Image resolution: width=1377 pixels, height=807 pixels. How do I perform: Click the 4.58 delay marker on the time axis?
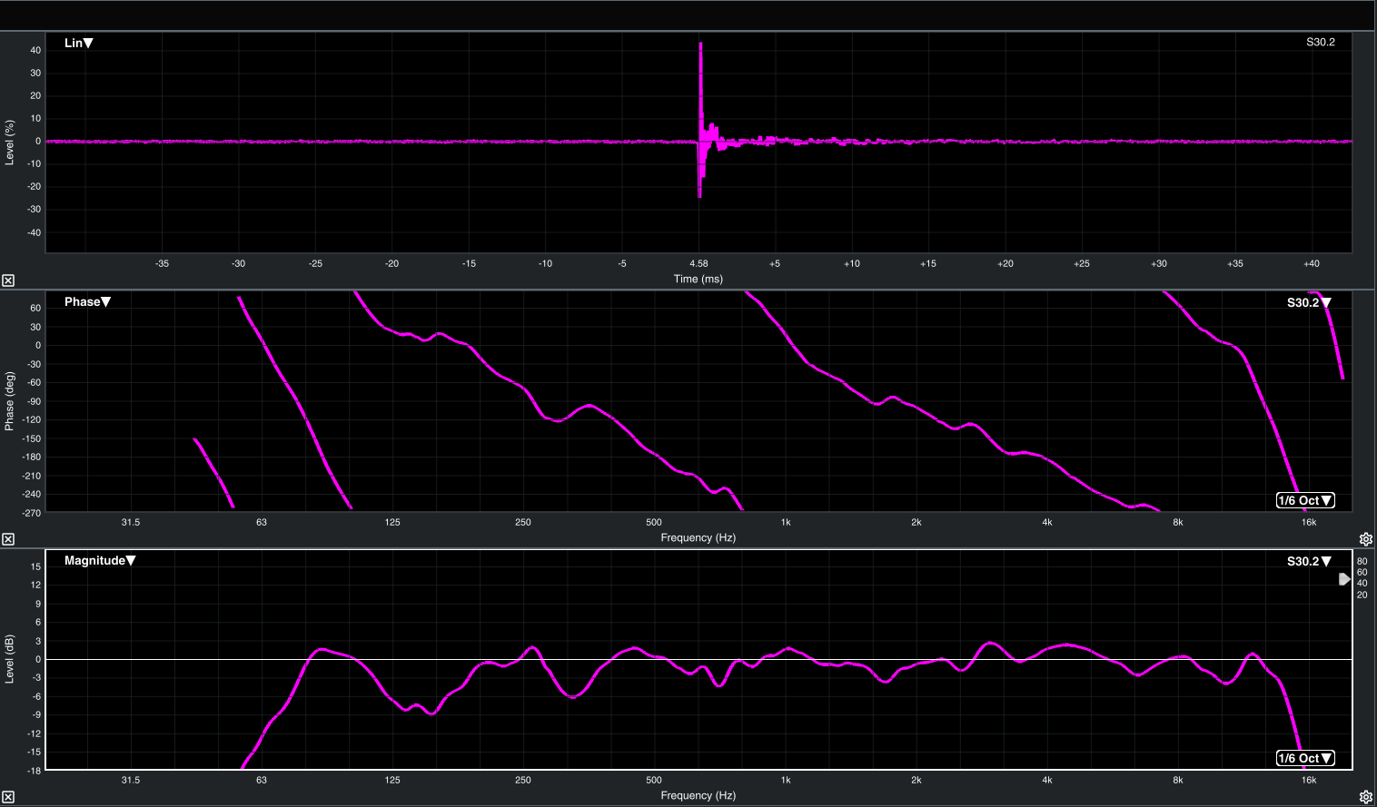[x=698, y=263]
